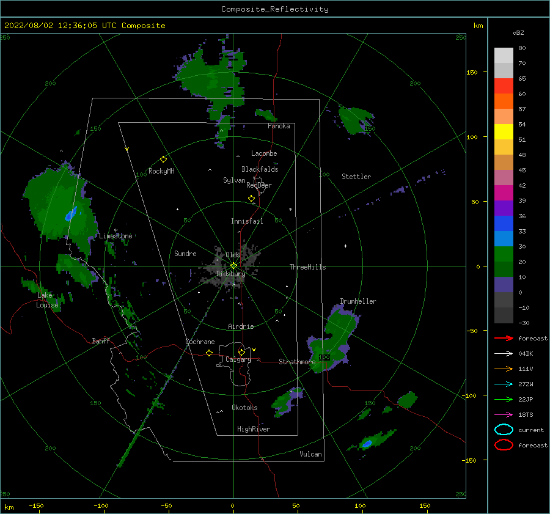Click the 39 dBZ magenta color swatch

pos(504,193)
